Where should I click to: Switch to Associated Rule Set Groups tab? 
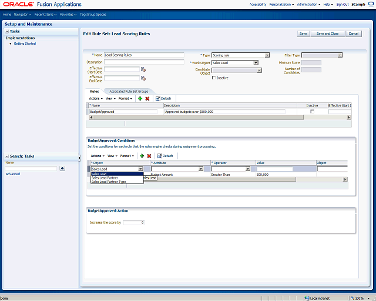pos(129,92)
